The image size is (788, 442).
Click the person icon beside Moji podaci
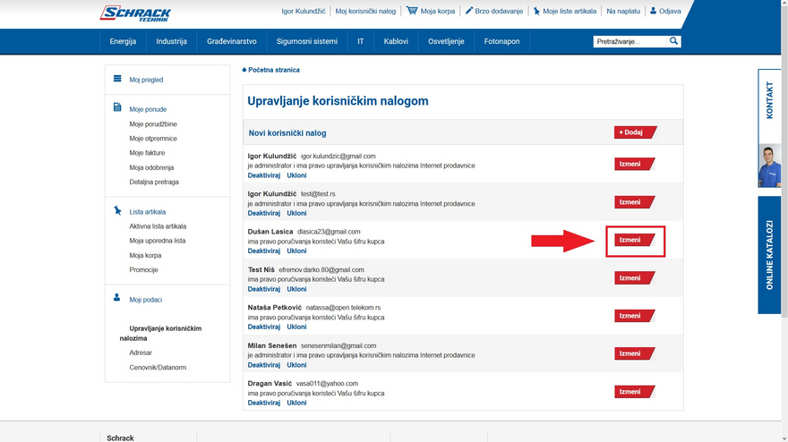116,298
